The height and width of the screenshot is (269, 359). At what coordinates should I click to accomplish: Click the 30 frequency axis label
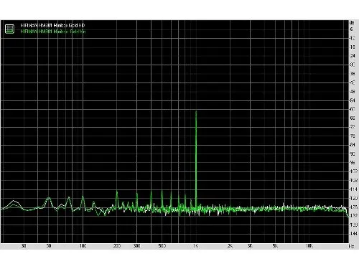pyautogui.click(x=24, y=246)
